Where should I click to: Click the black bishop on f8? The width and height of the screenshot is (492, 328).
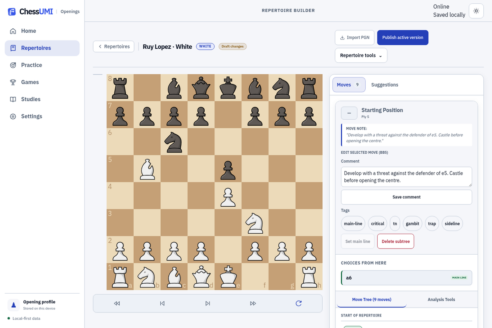(x=255, y=87)
